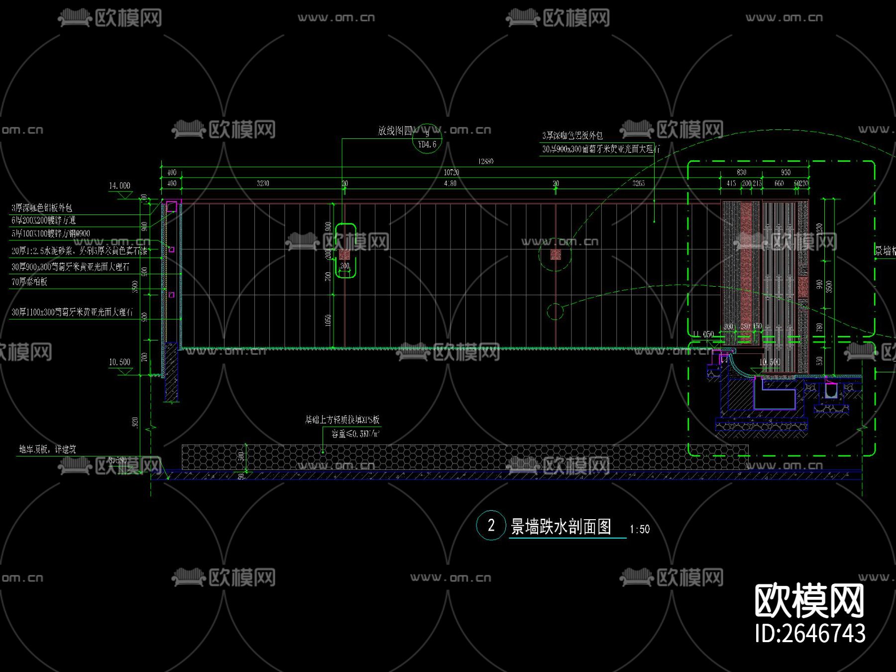Viewport: 896px width, 672px height.
Task: Select the annotation 20厚1:2.5 cement mortar
Action: [x=80, y=251]
